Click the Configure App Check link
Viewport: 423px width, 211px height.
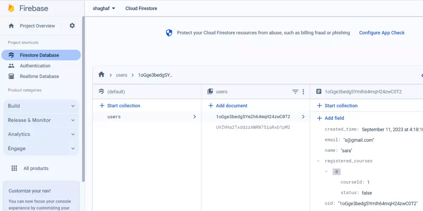click(x=382, y=33)
